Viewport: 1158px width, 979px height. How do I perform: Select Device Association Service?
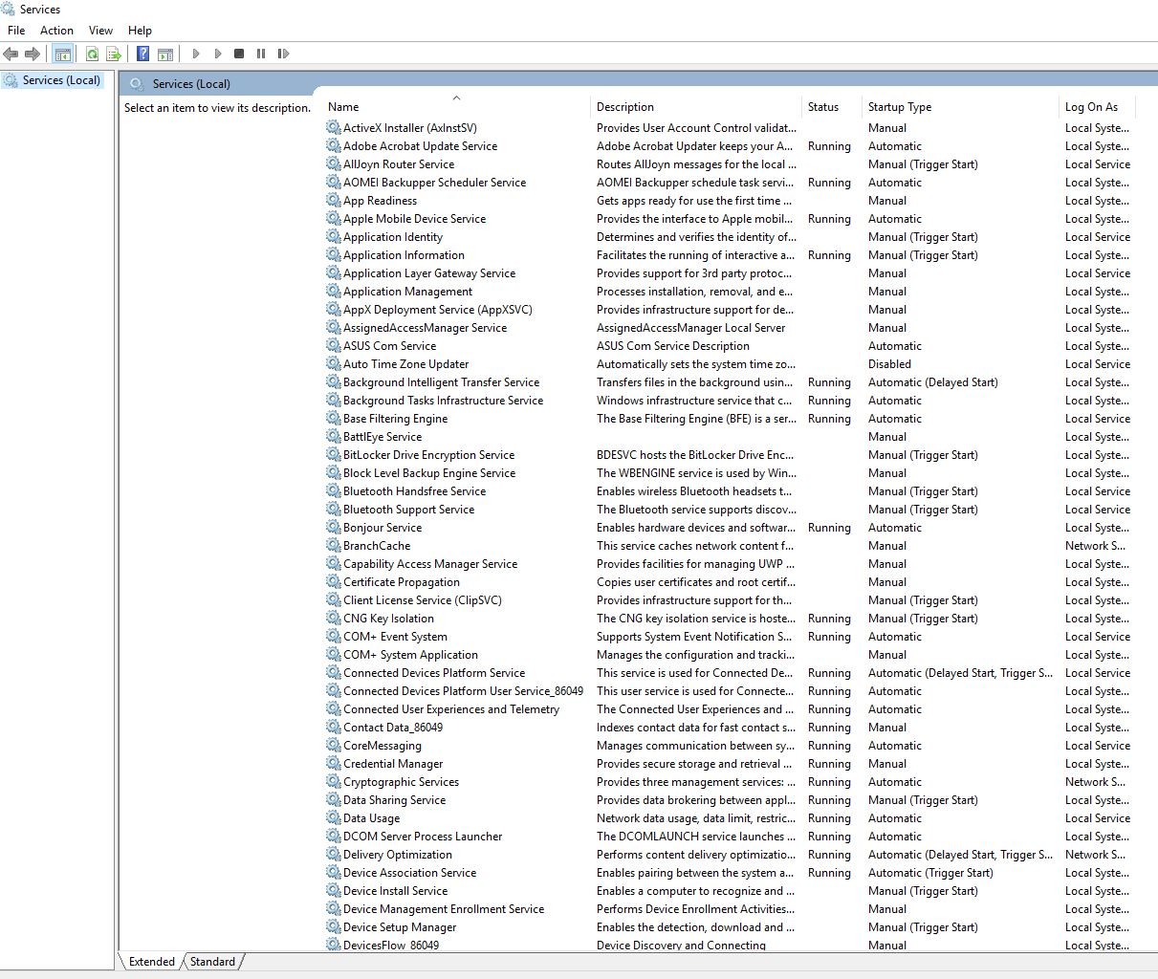[x=409, y=873]
